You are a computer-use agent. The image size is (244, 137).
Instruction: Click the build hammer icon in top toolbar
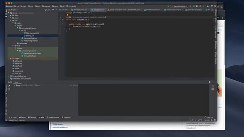click(168, 6)
